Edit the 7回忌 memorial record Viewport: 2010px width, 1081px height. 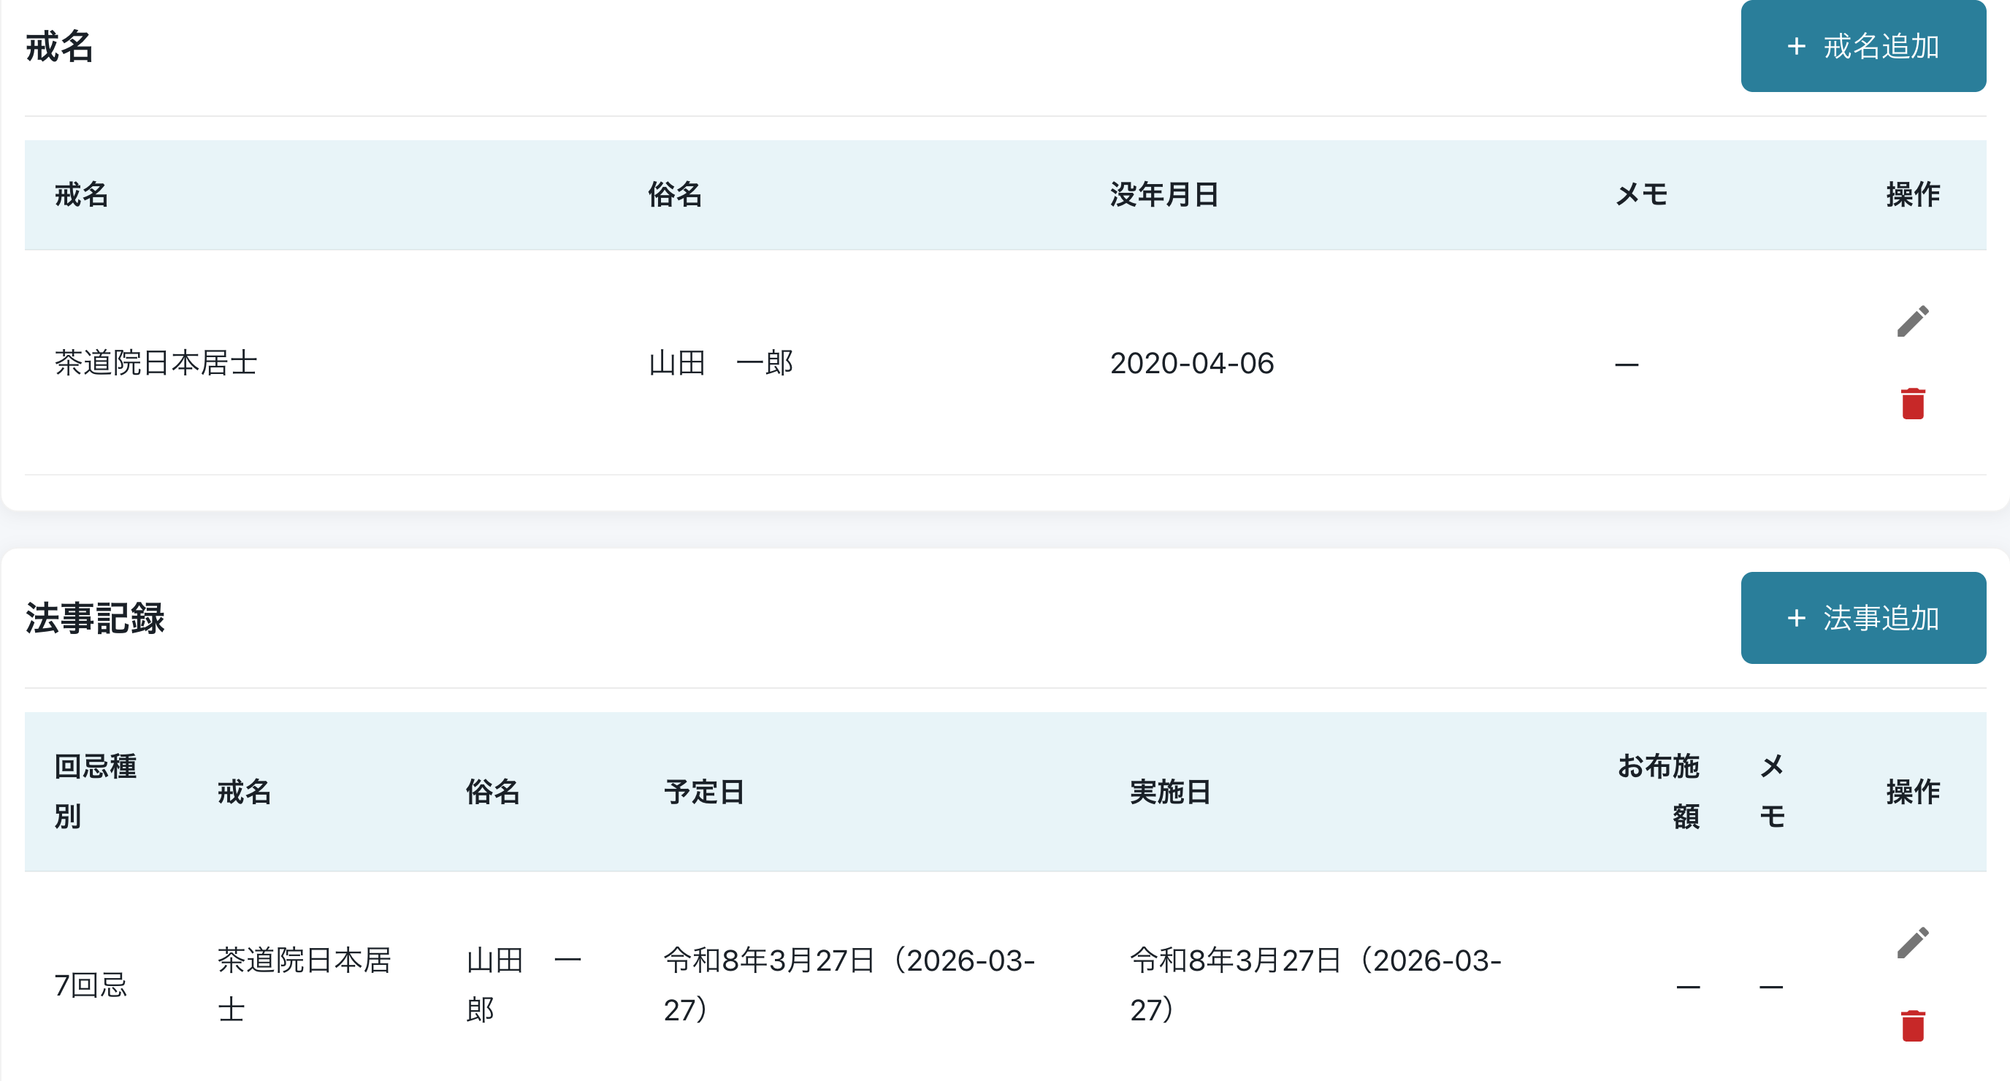pos(1912,943)
